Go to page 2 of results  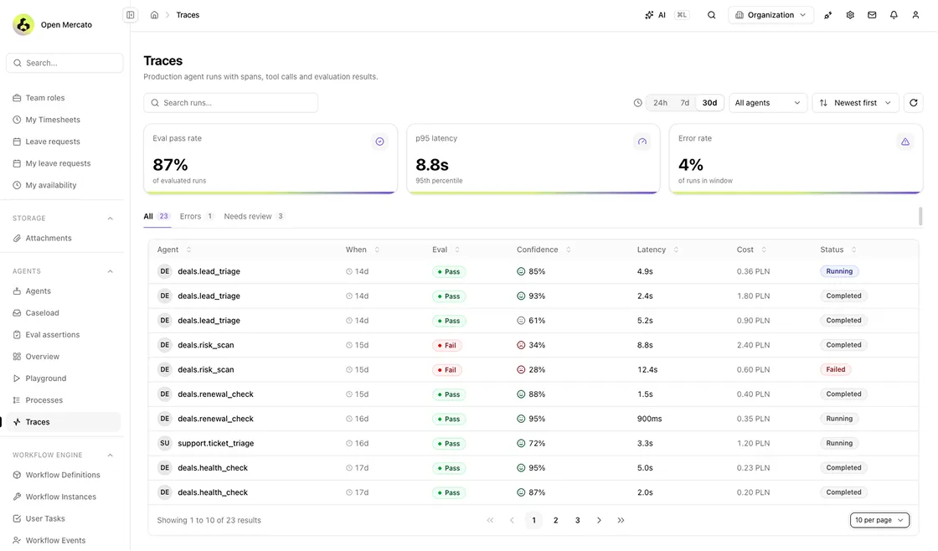[x=556, y=521]
